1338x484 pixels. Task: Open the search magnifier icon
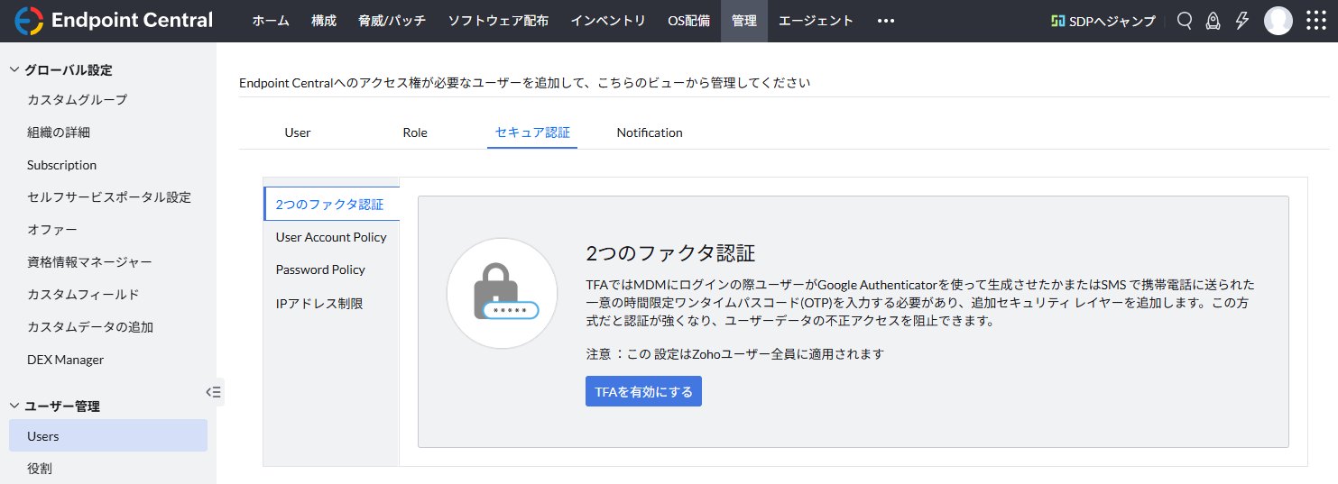click(x=1185, y=21)
